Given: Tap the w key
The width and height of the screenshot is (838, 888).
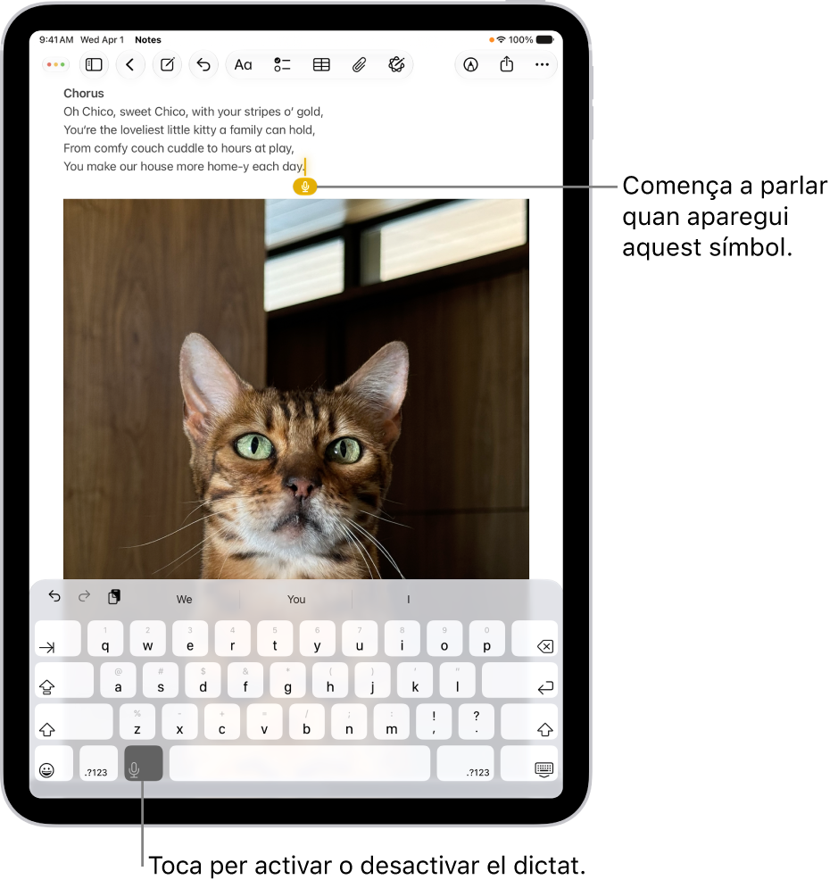Looking at the screenshot, I should point(148,638).
